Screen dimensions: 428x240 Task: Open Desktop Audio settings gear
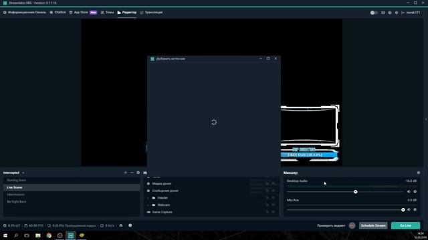pos(415,192)
